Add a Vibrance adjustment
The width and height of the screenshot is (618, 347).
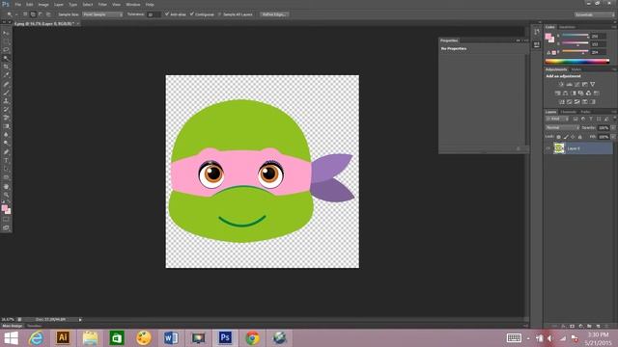coord(592,84)
